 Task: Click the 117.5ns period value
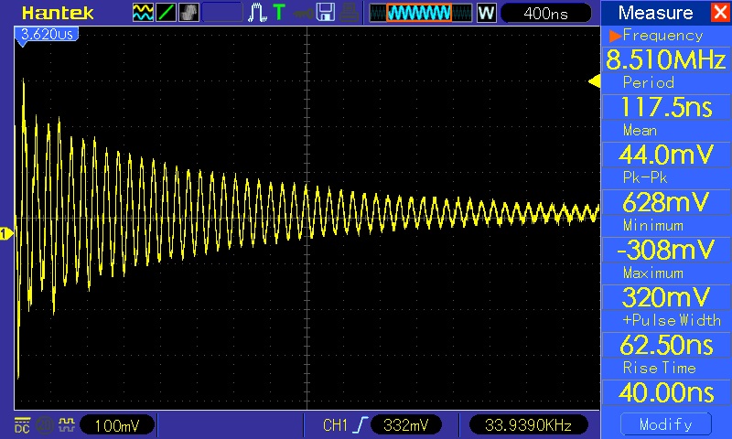point(666,107)
